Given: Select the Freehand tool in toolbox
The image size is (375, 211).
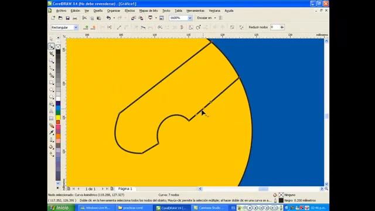Looking at the screenshot, I should 51,68.
